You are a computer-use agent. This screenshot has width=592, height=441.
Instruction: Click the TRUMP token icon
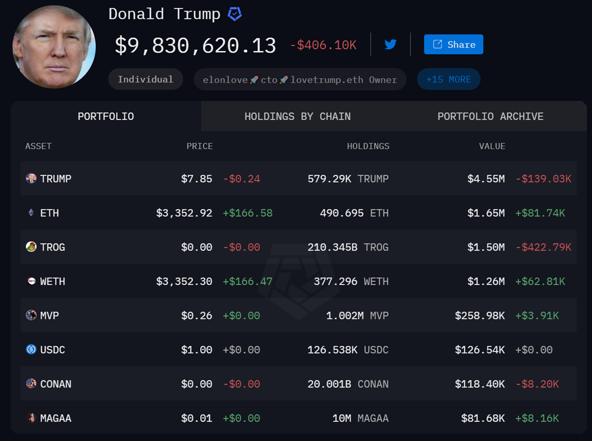click(x=31, y=178)
